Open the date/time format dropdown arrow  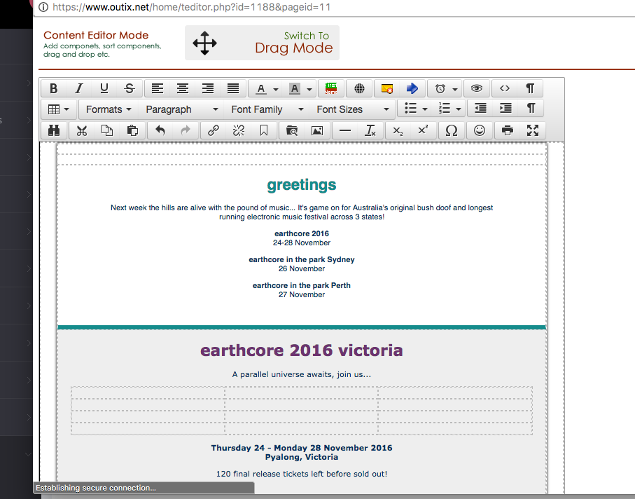point(455,89)
